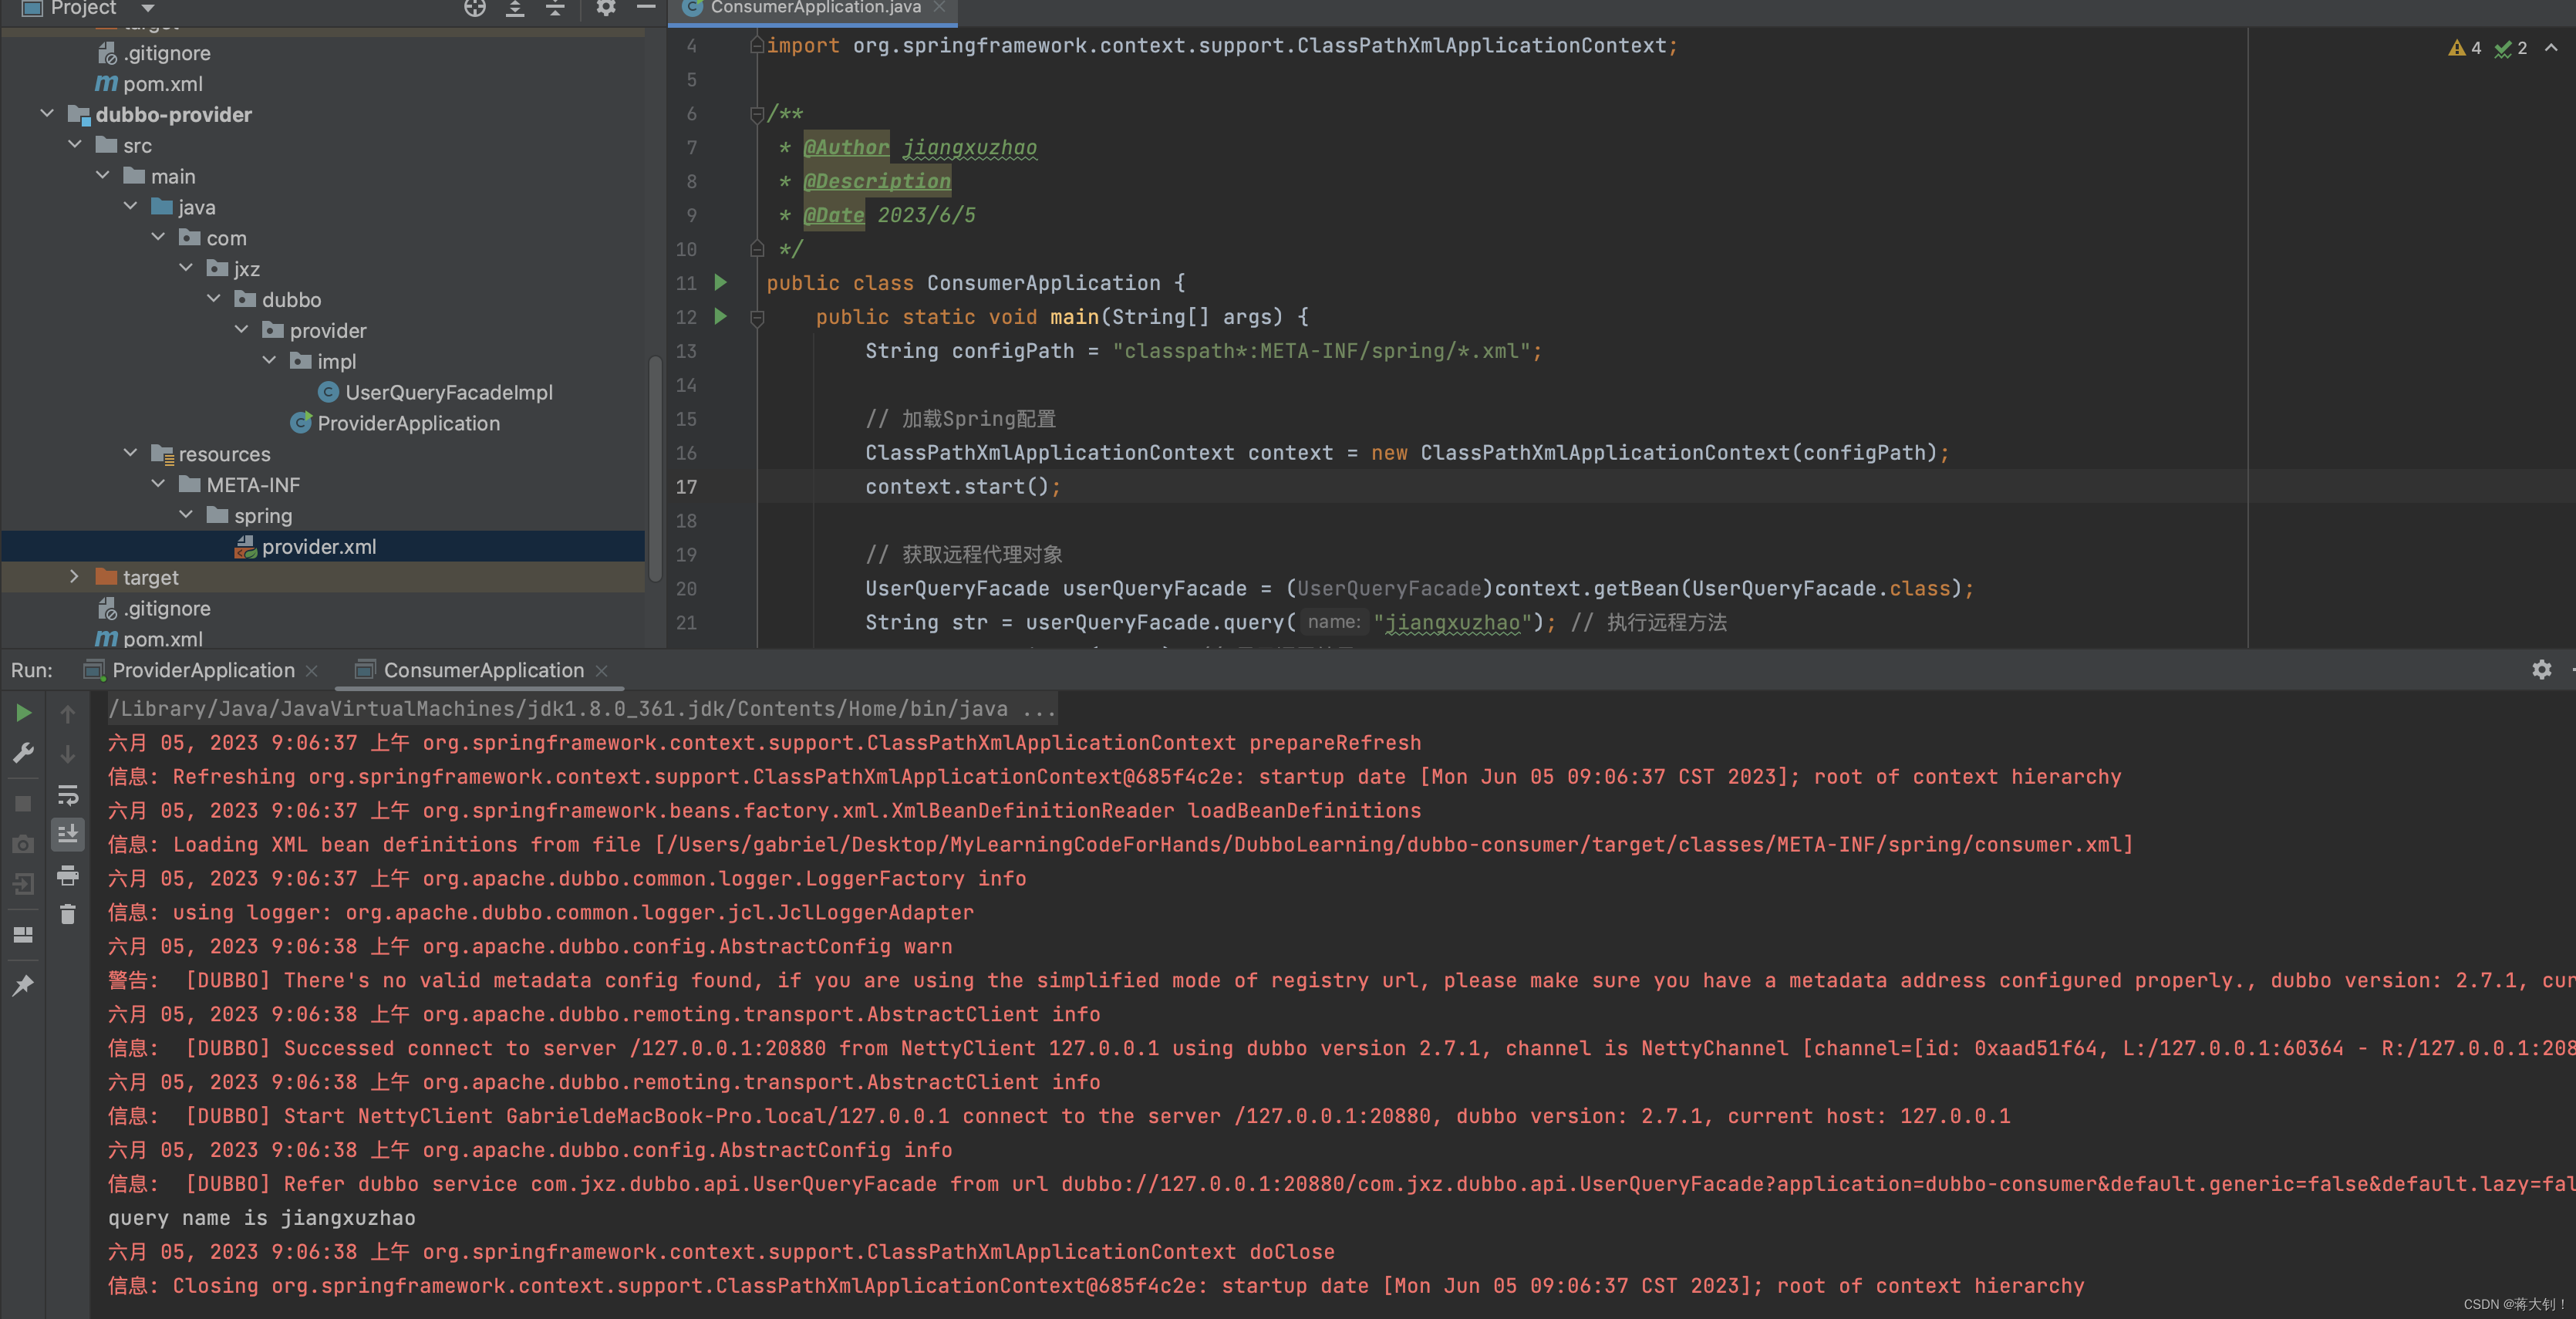Collapse the src folder

(x=74, y=145)
